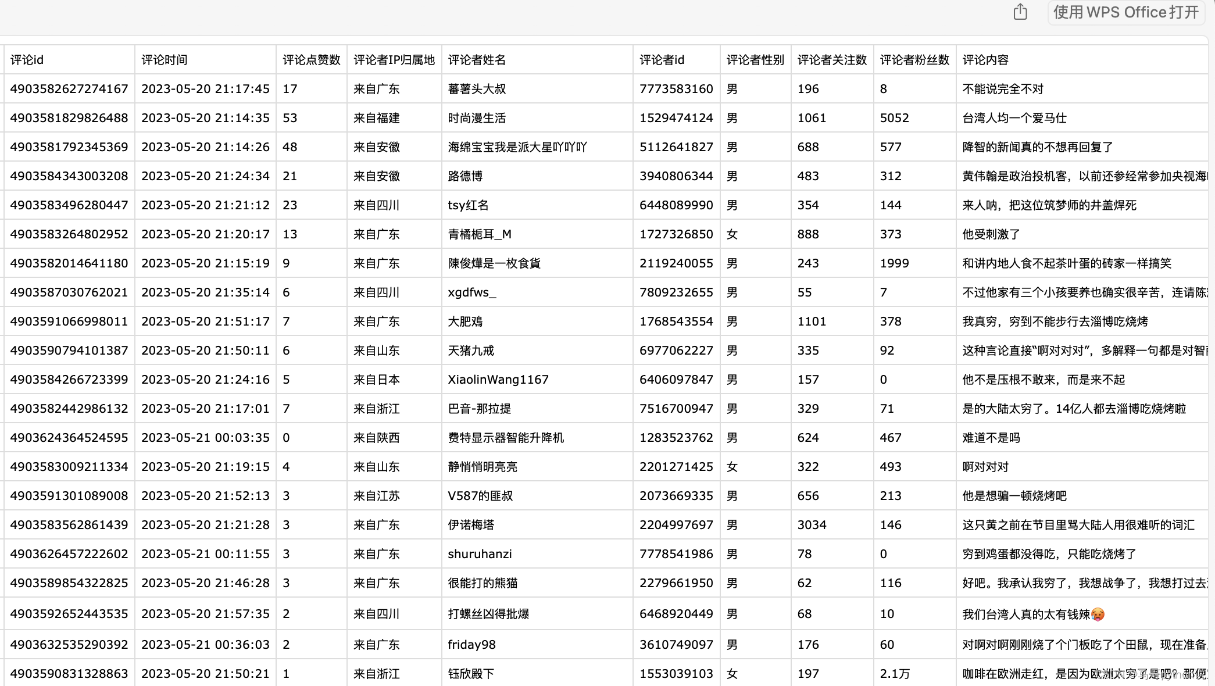
Task: Click follower count 2.1万
Action: pyautogui.click(x=895, y=674)
